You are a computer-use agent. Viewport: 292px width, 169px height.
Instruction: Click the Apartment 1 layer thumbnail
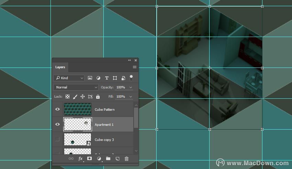(x=78, y=124)
